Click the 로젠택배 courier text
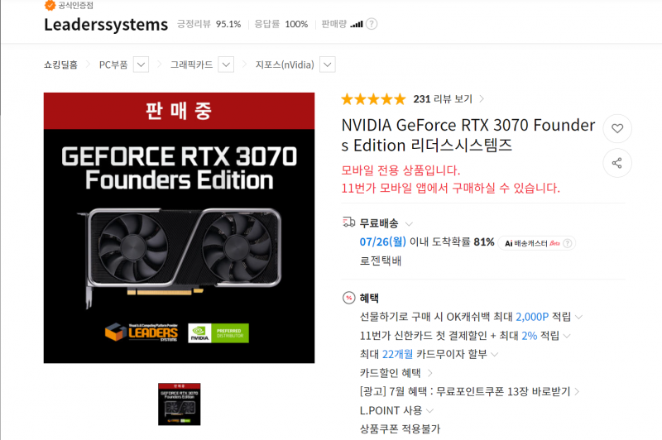662x440 pixels. coord(381,261)
